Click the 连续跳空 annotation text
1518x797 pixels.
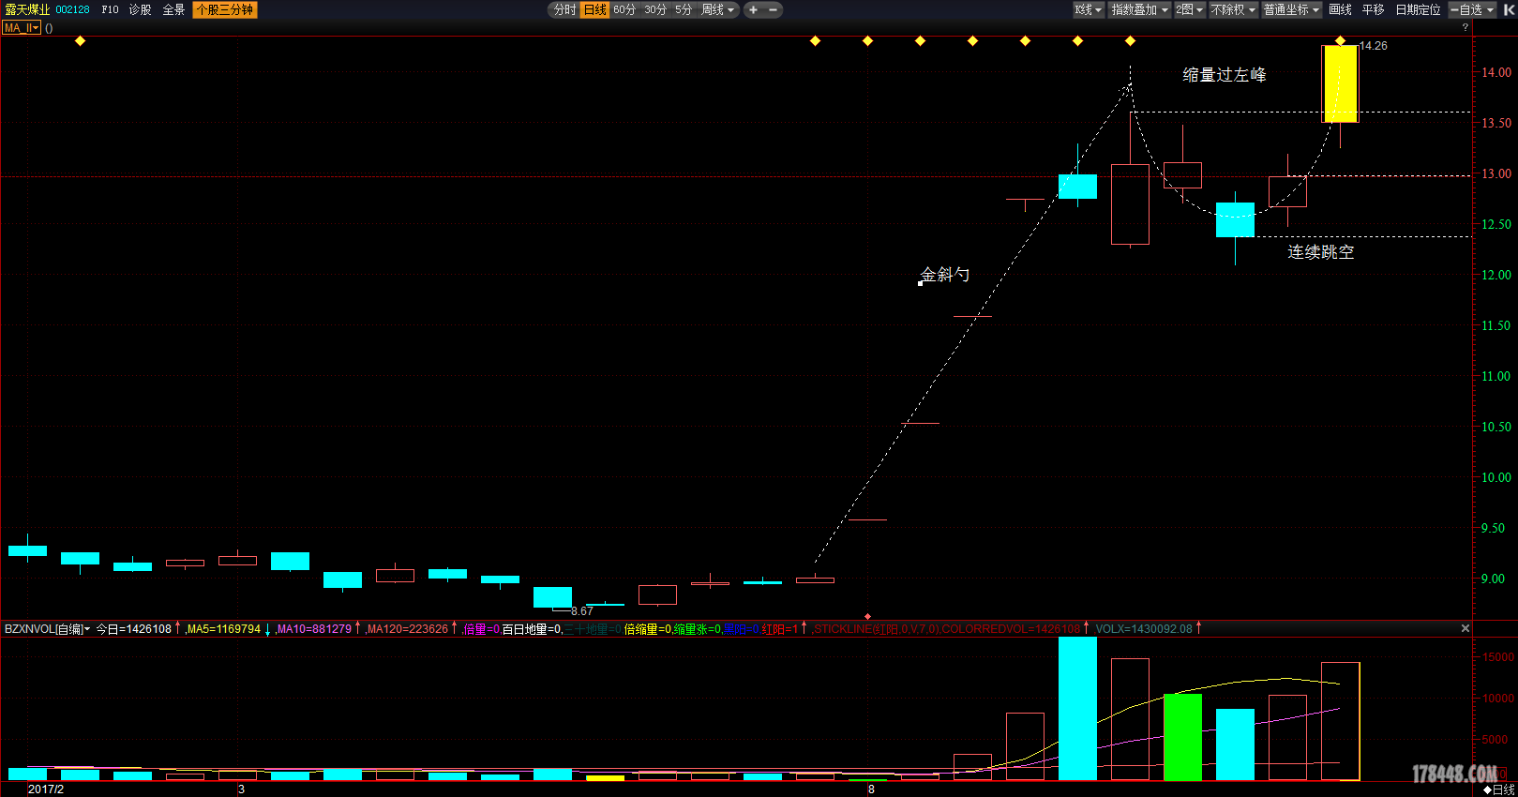coord(1320,252)
